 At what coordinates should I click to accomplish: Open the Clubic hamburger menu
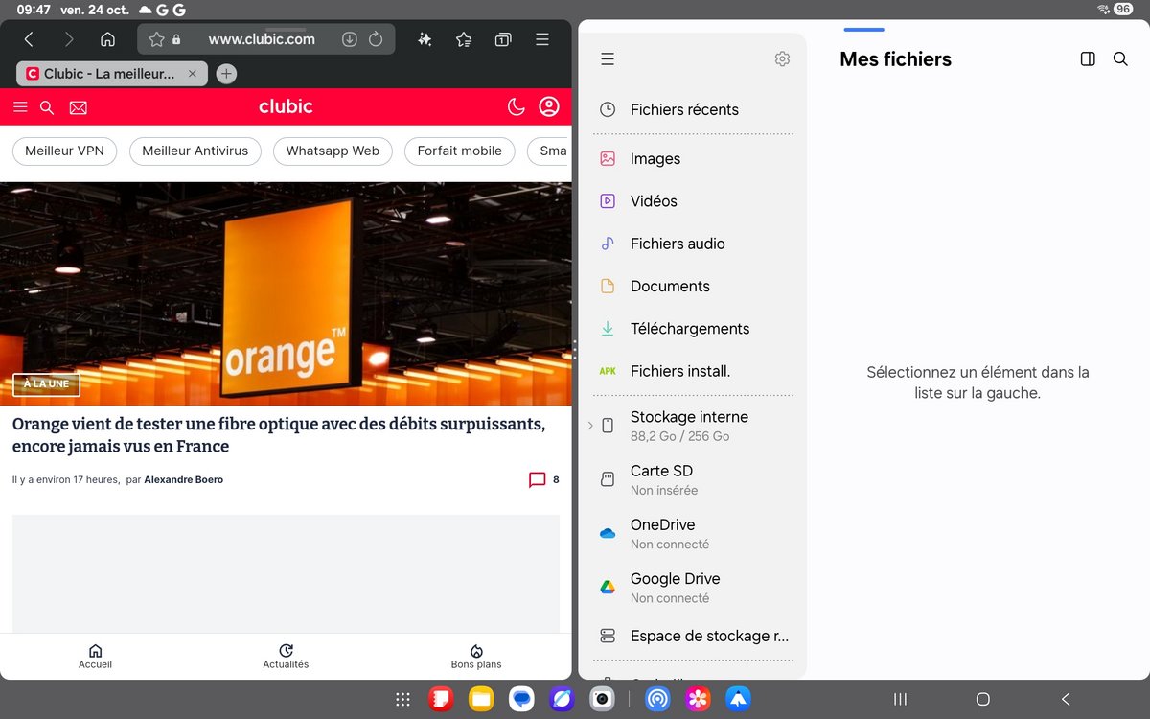click(20, 107)
